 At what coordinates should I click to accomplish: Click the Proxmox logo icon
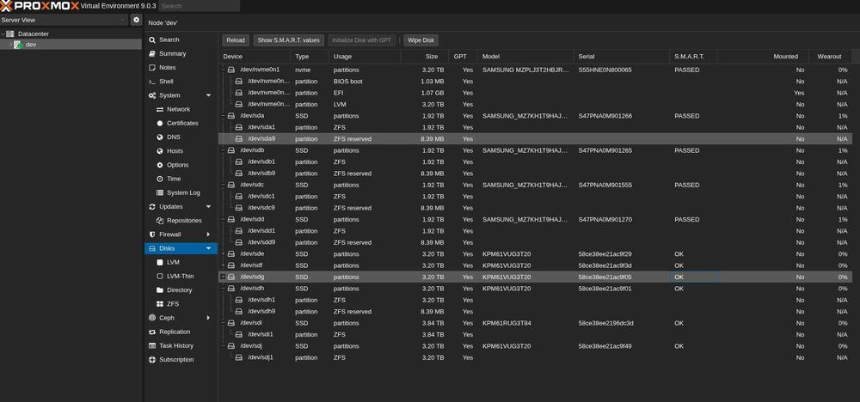6,6
